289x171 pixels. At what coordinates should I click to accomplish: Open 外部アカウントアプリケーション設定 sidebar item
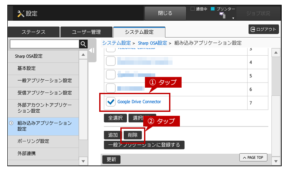[44, 108]
